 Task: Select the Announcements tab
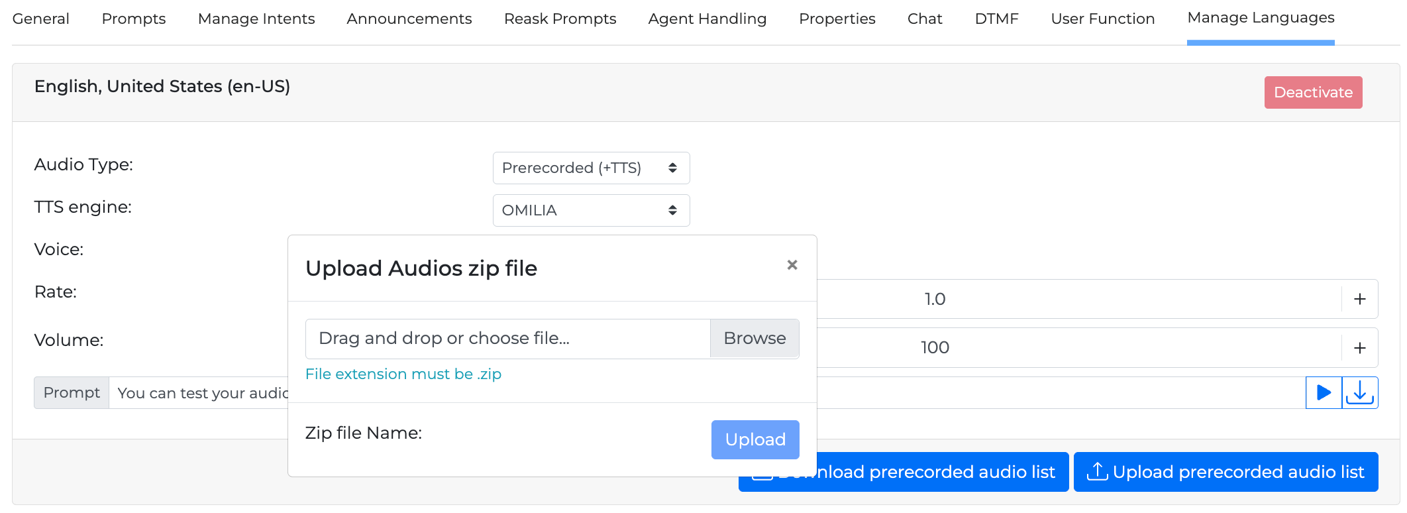pos(409,19)
